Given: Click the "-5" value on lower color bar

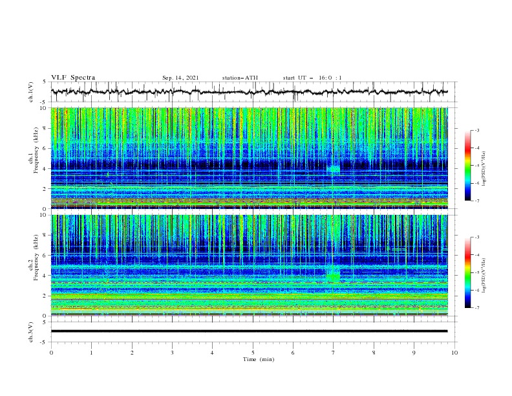Looking at the screenshot, I should pos(477,272).
